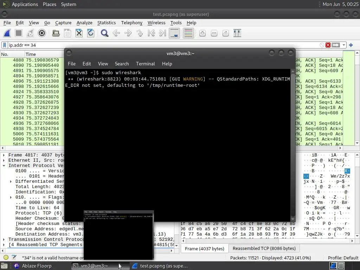Image resolution: width=360 pixels, height=270 pixels.
Task: Expand Transmission Control Protocol row
Action: (4, 239)
